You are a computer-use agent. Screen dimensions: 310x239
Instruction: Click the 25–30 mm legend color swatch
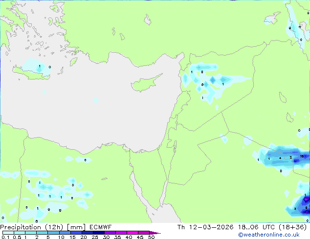click(99, 233)
